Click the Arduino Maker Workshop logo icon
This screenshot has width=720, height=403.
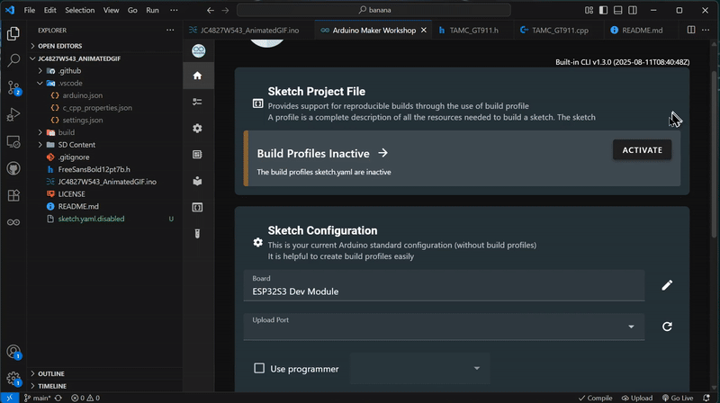pos(198,50)
